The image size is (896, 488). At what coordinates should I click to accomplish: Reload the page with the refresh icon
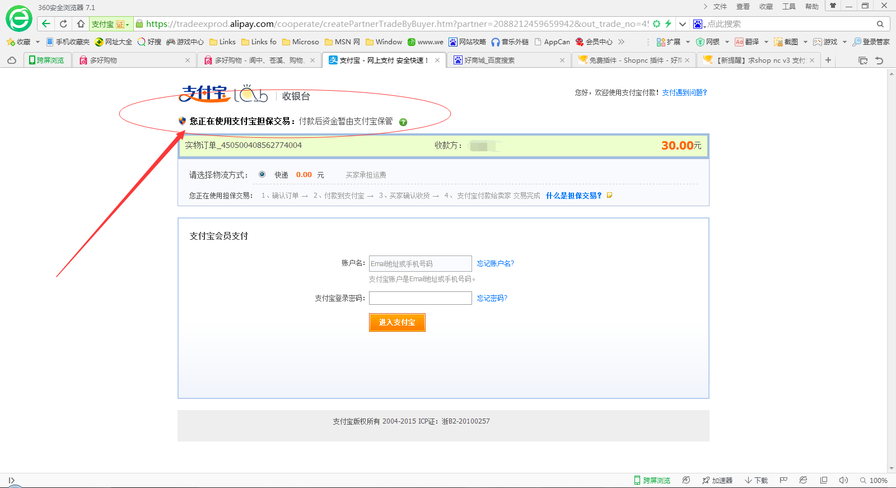tap(63, 24)
